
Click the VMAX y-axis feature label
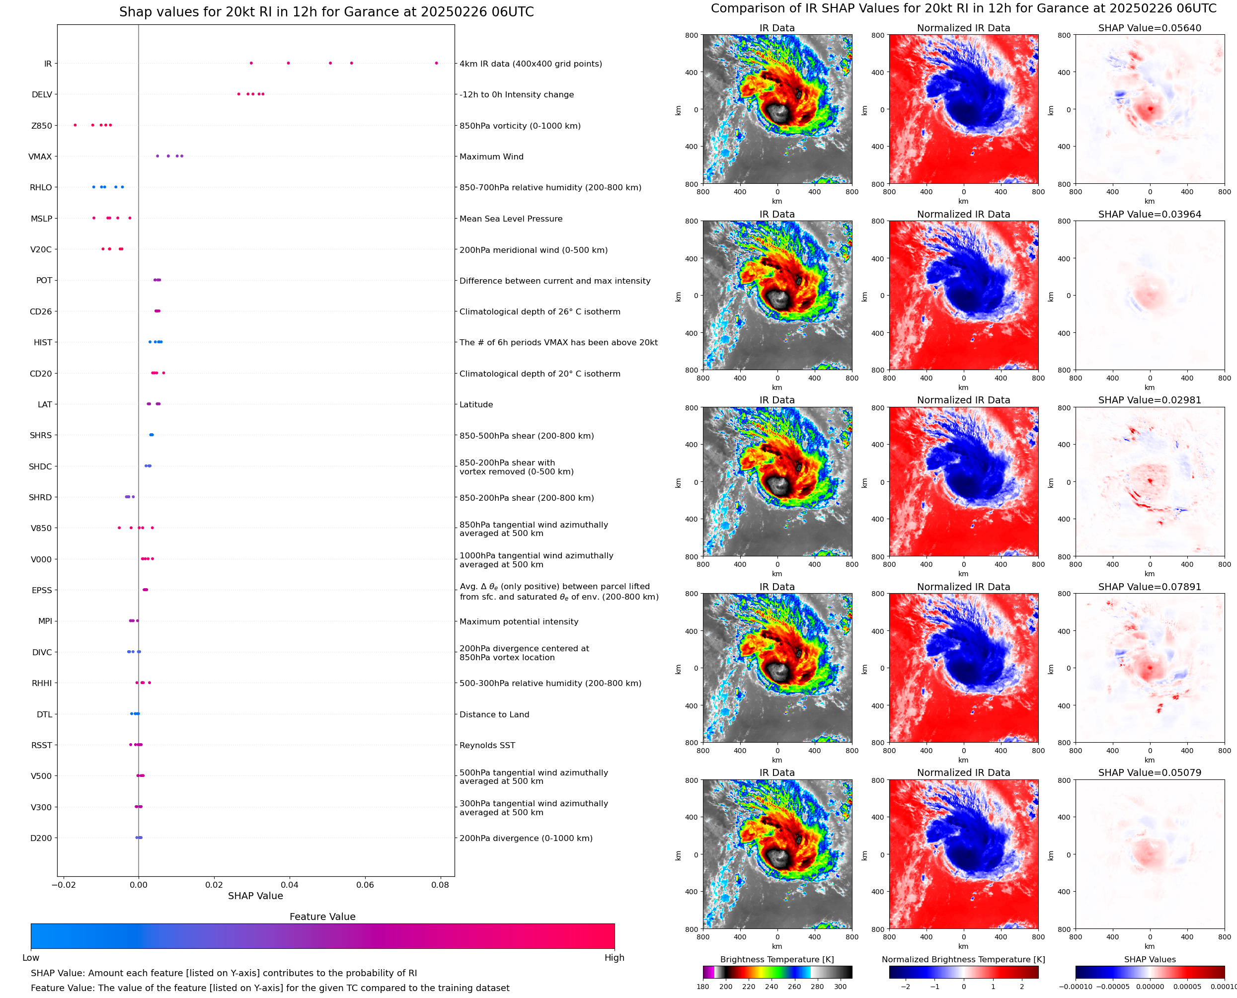(x=40, y=156)
